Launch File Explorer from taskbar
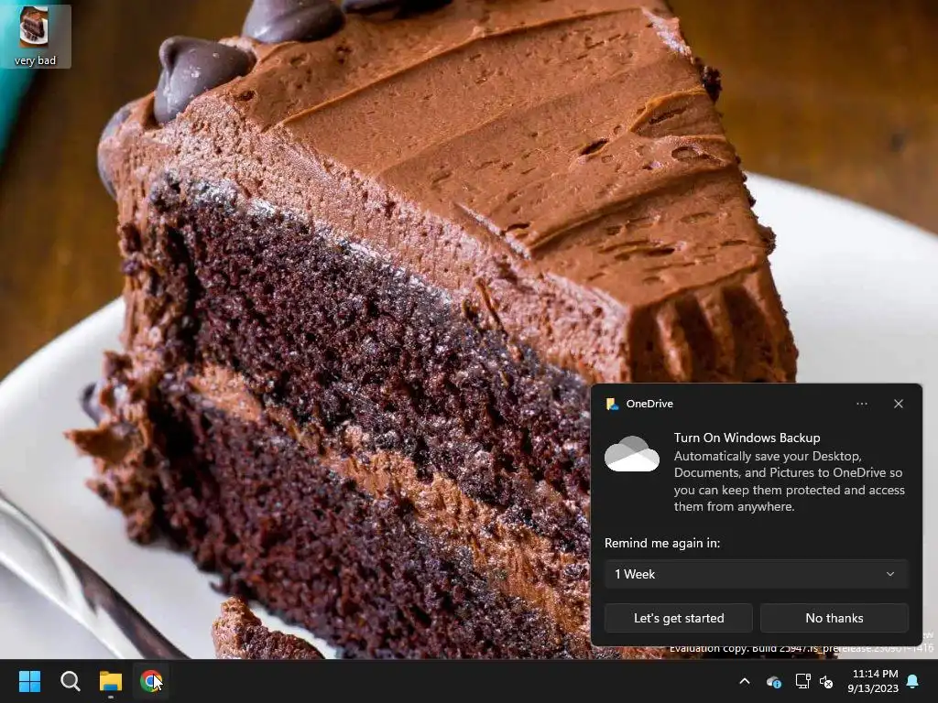 (111, 681)
